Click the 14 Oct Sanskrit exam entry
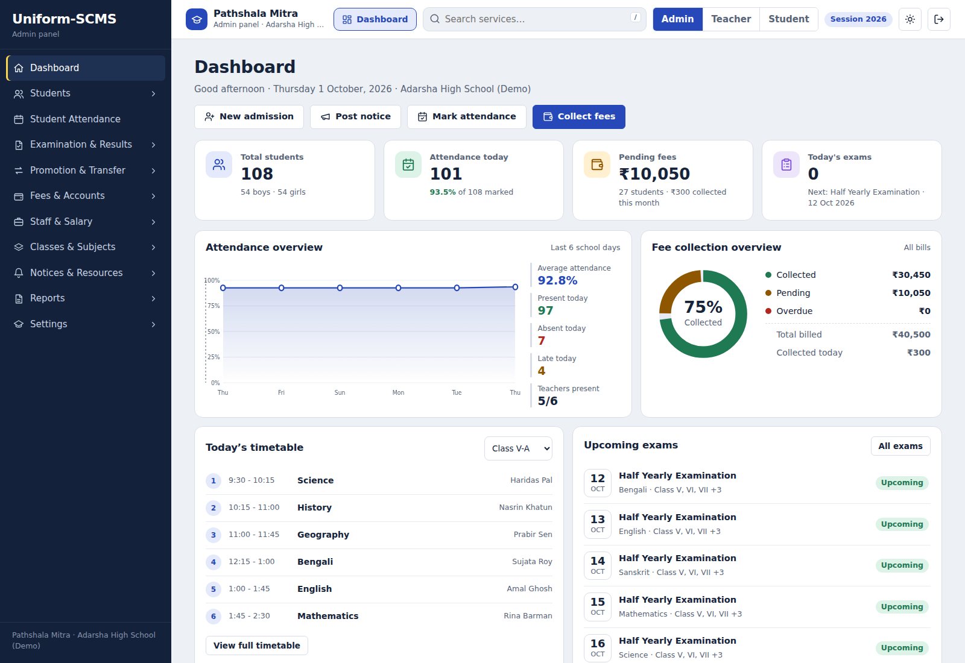965x663 pixels. click(x=757, y=565)
